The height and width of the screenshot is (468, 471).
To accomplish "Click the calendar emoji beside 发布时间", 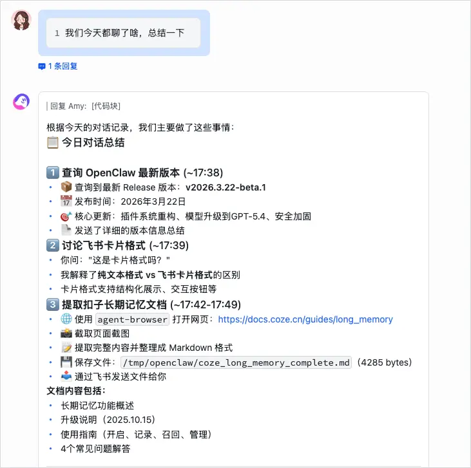I will click(x=66, y=201).
